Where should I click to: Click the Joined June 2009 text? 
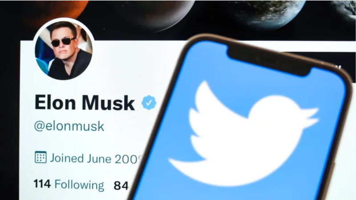(96, 158)
